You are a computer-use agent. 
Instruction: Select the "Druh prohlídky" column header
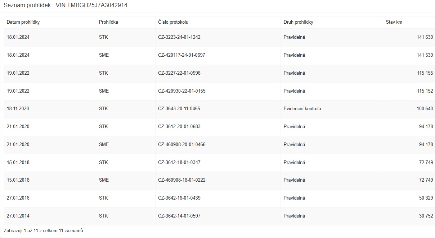tap(298, 22)
